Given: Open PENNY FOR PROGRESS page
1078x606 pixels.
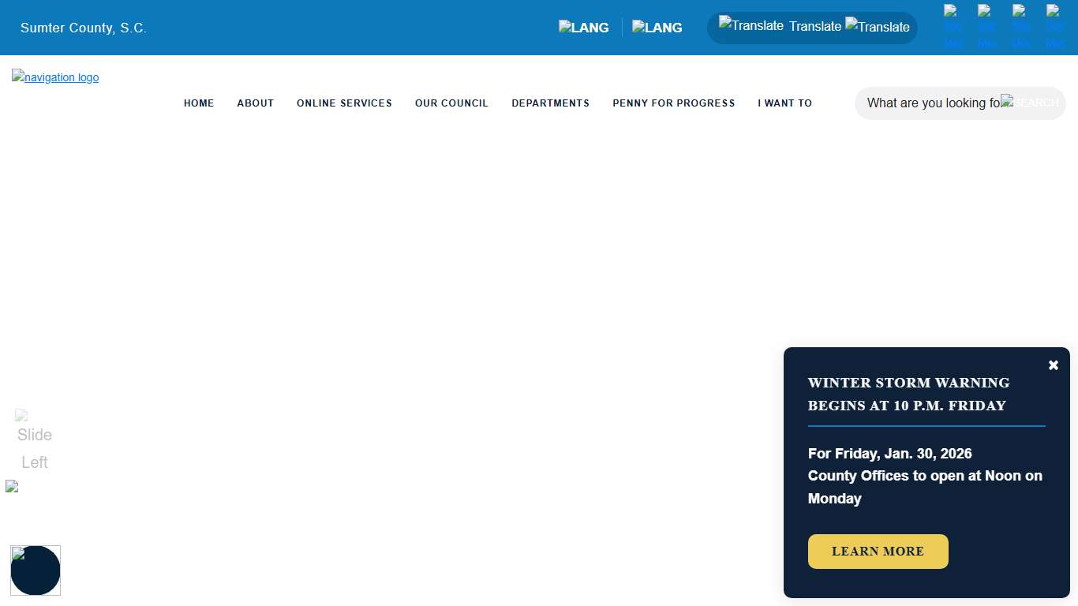Looking at the screenshot, I should point(673,103).
